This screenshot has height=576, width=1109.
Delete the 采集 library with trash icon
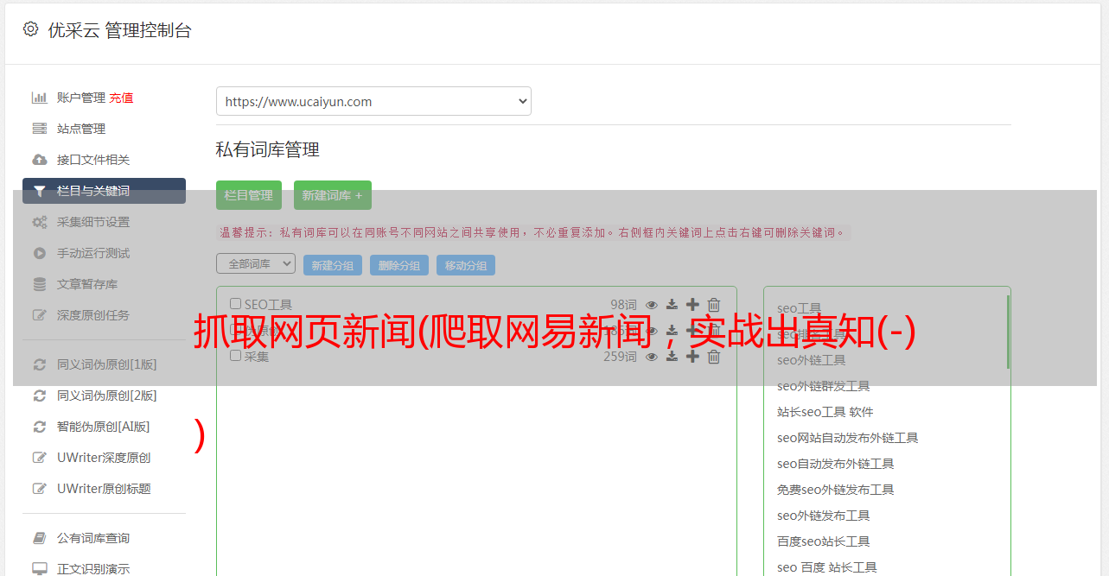pos(713,356)
